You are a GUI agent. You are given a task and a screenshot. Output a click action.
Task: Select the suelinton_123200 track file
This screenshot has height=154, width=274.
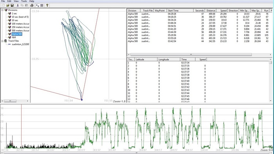click(20, 44)
